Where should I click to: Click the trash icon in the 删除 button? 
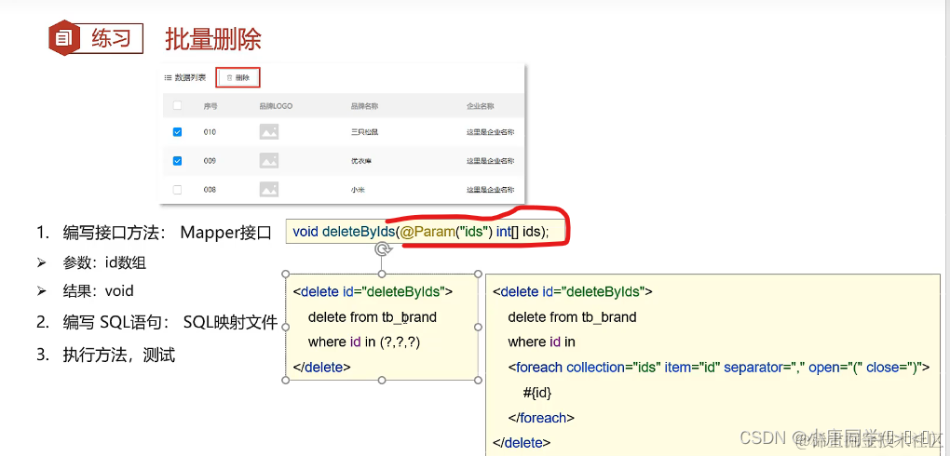[x=230, y=77]
